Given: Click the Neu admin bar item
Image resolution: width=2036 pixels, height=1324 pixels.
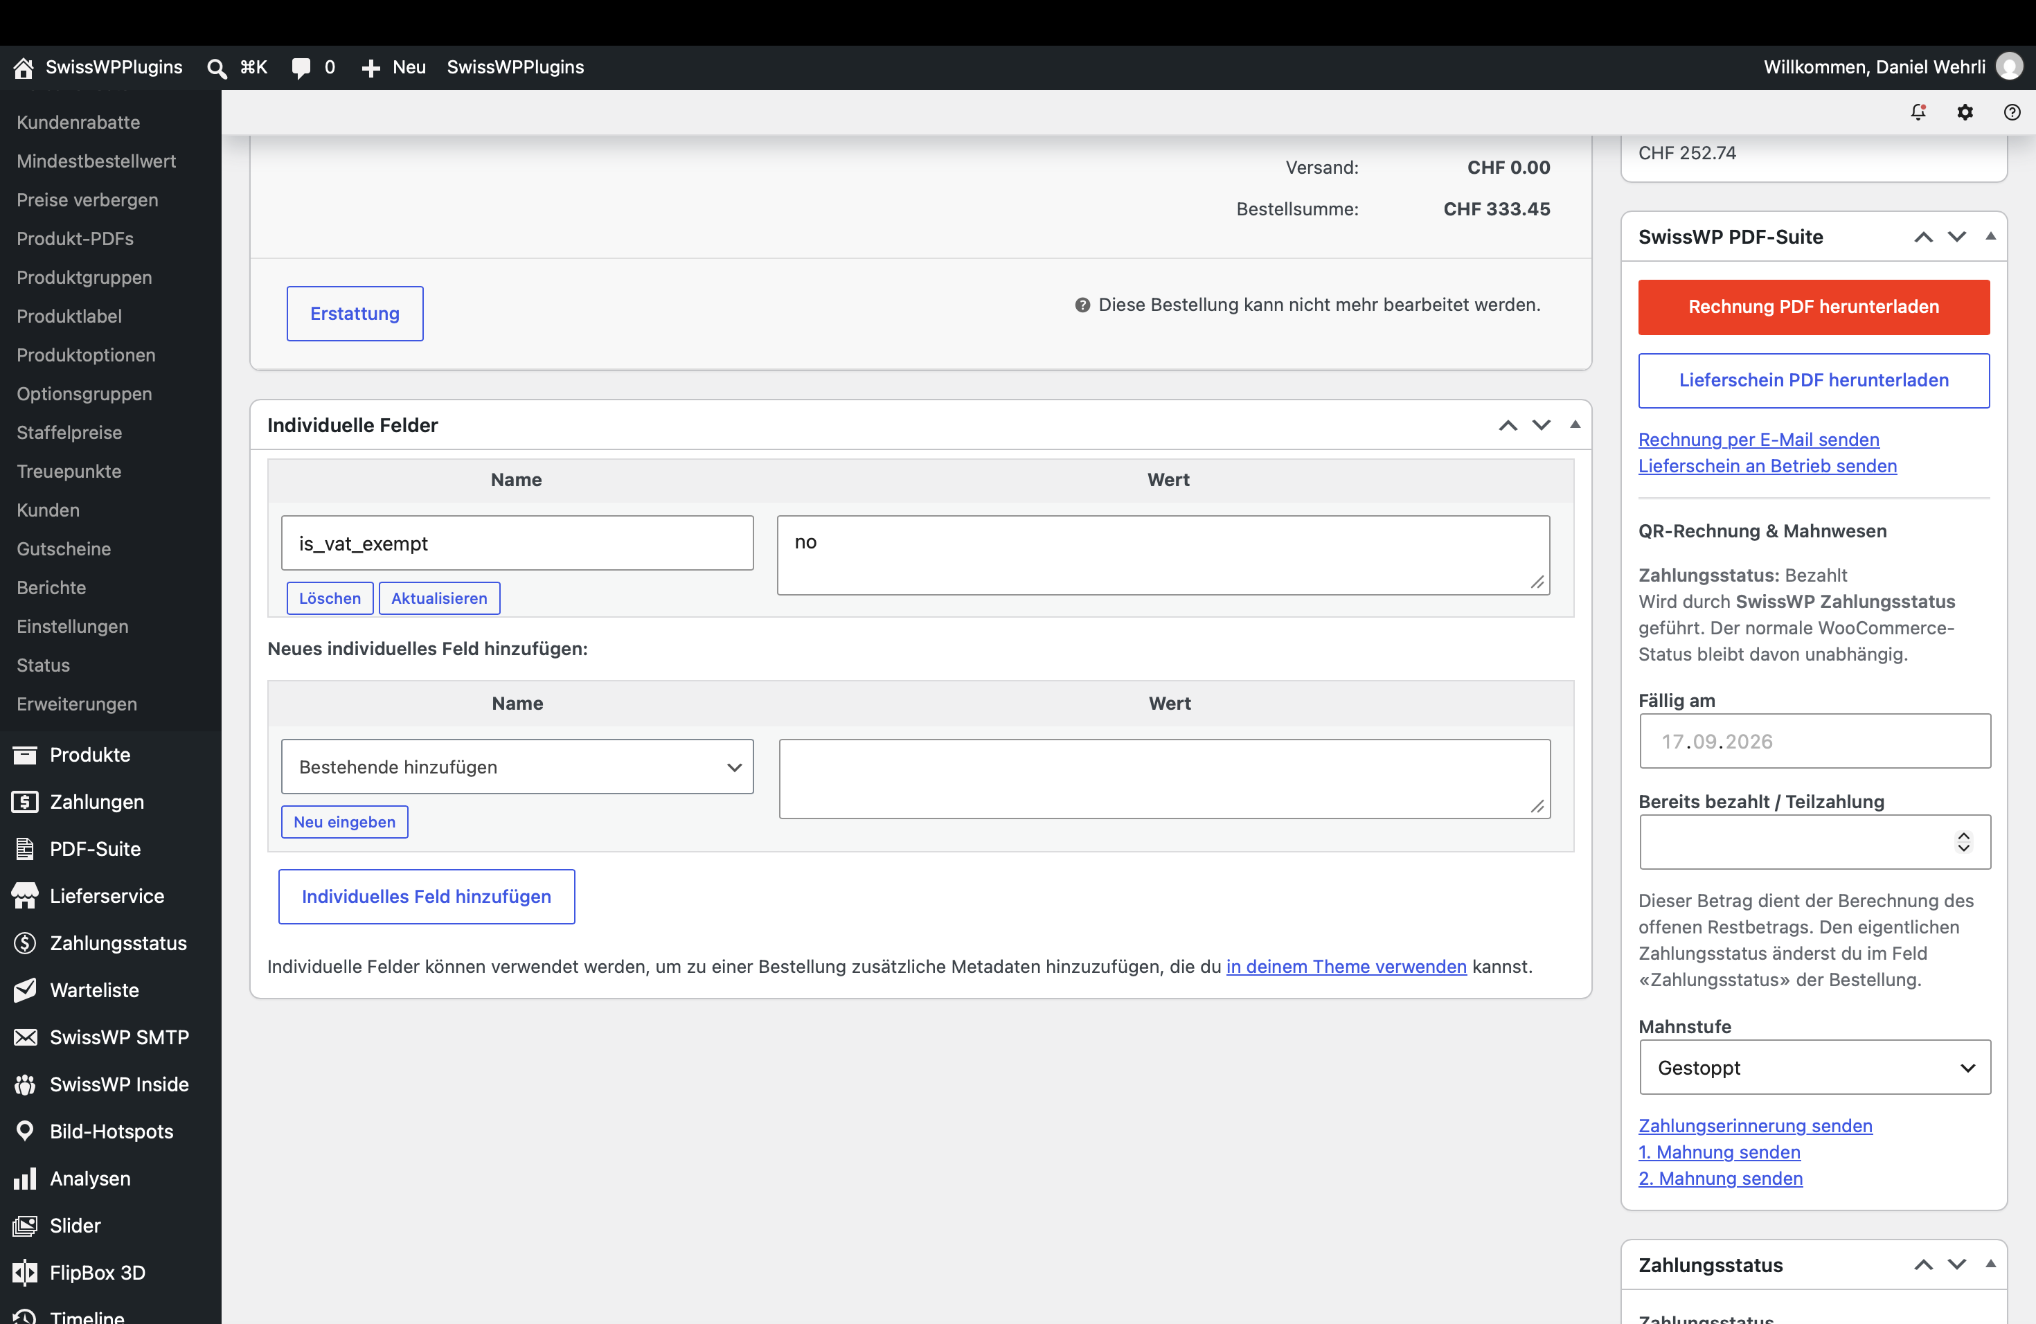Looking at the screenshot, I should click(x=393, y=68).
